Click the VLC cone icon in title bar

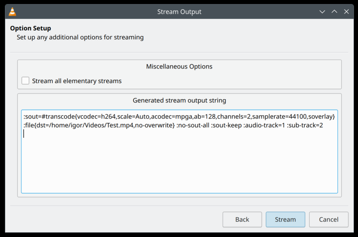(13, 12)
